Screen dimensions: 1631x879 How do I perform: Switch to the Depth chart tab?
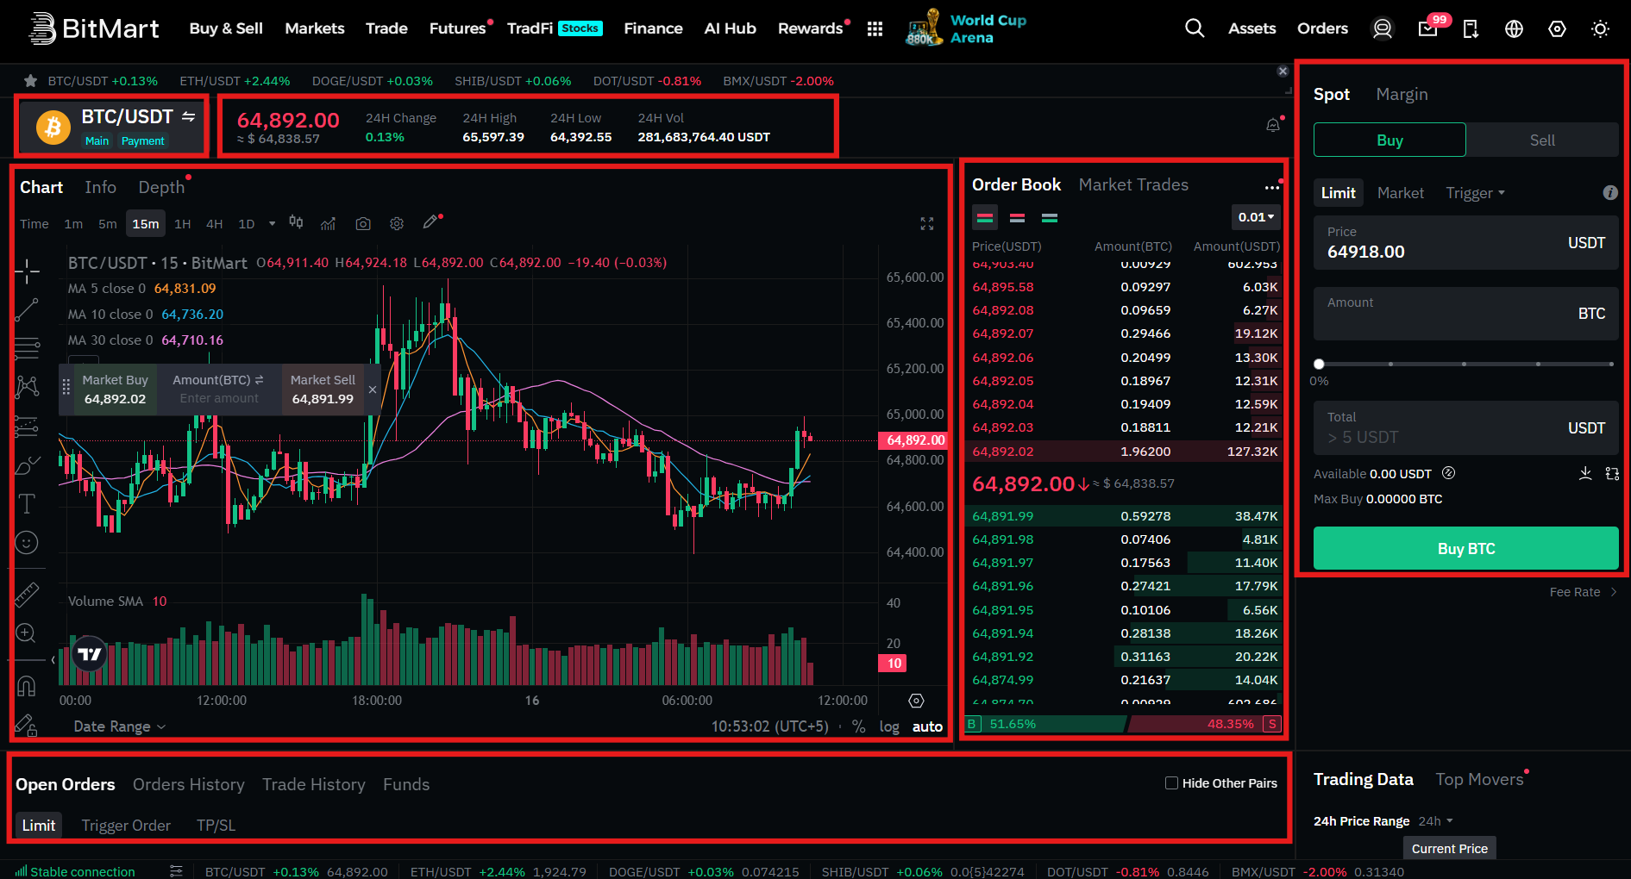click(161, 187)
